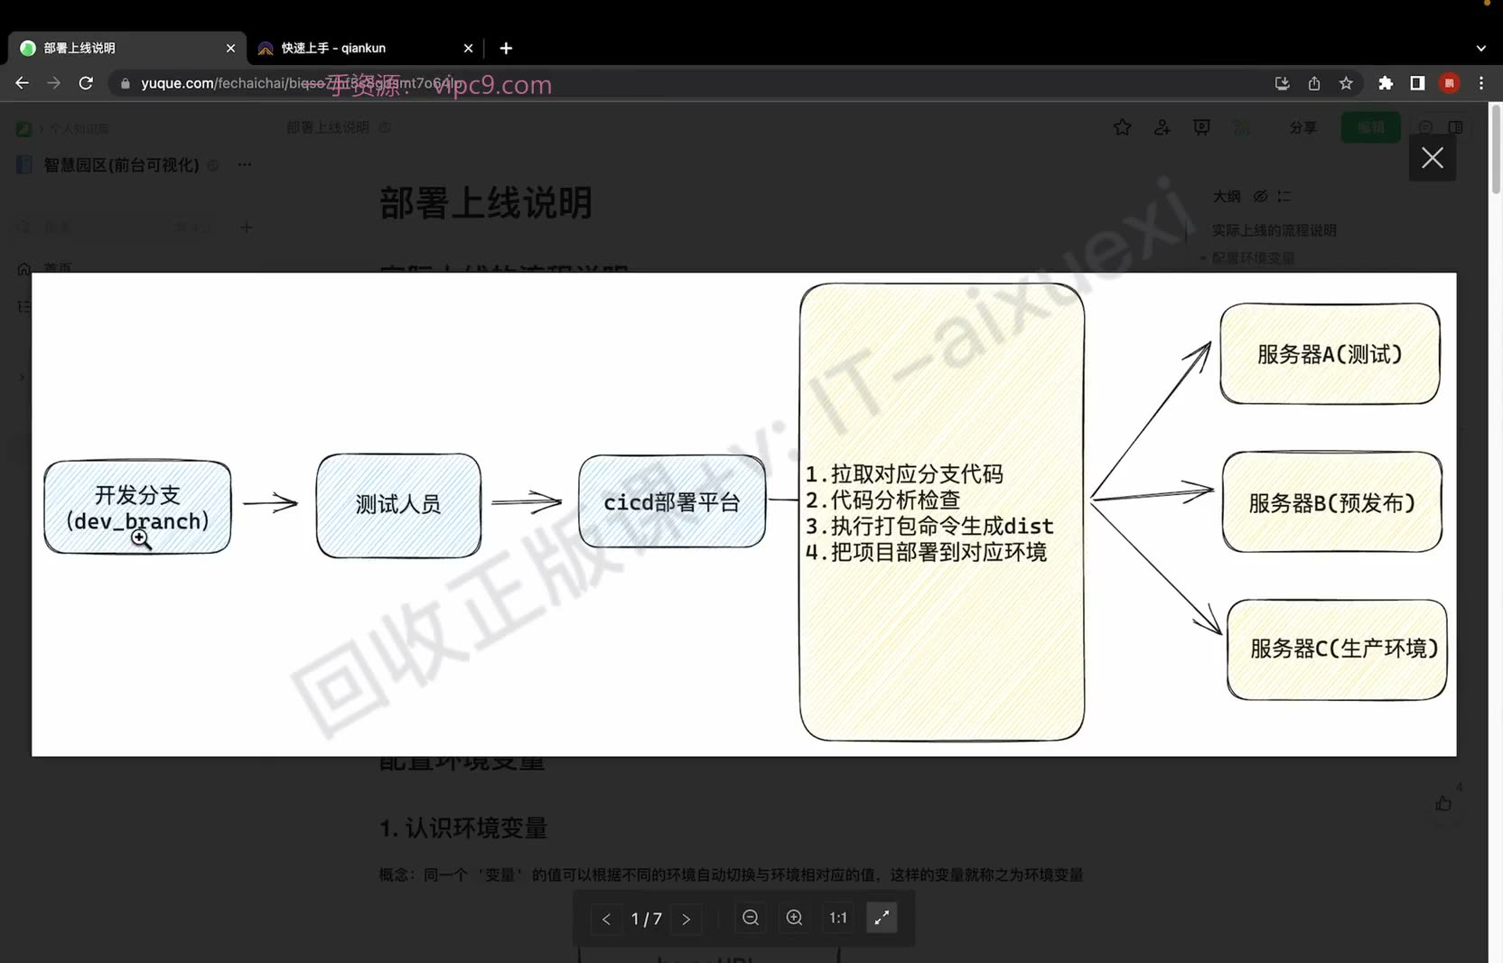1503x963 pixels.
Task: Zoom out the preview image
Action: click(x=751, y=918)
